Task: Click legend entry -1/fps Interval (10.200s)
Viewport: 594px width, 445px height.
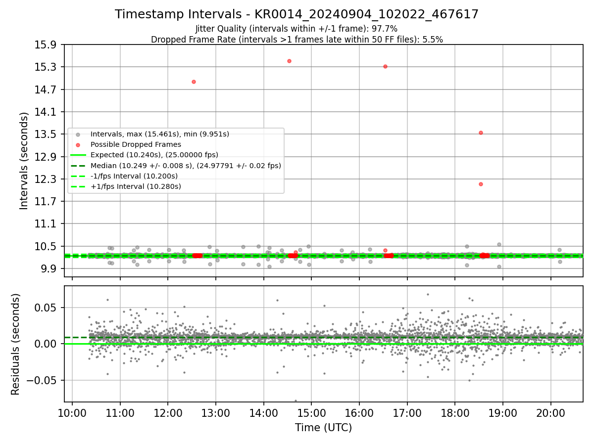Action: click(134, 176)
